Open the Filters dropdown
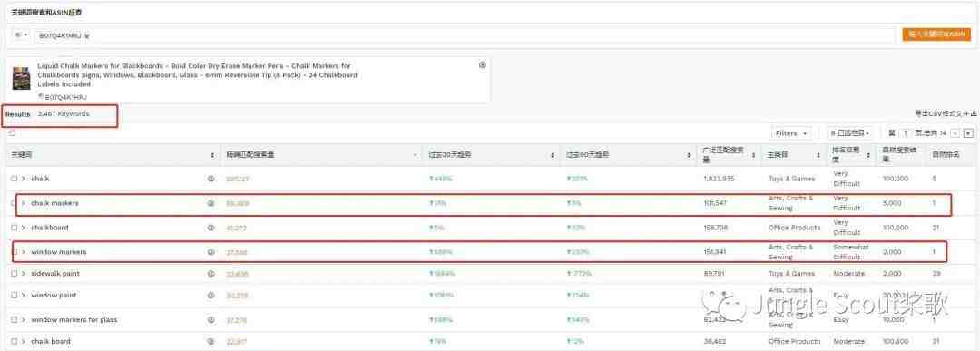This screenshot has width=980, height=351. (791, 133)
